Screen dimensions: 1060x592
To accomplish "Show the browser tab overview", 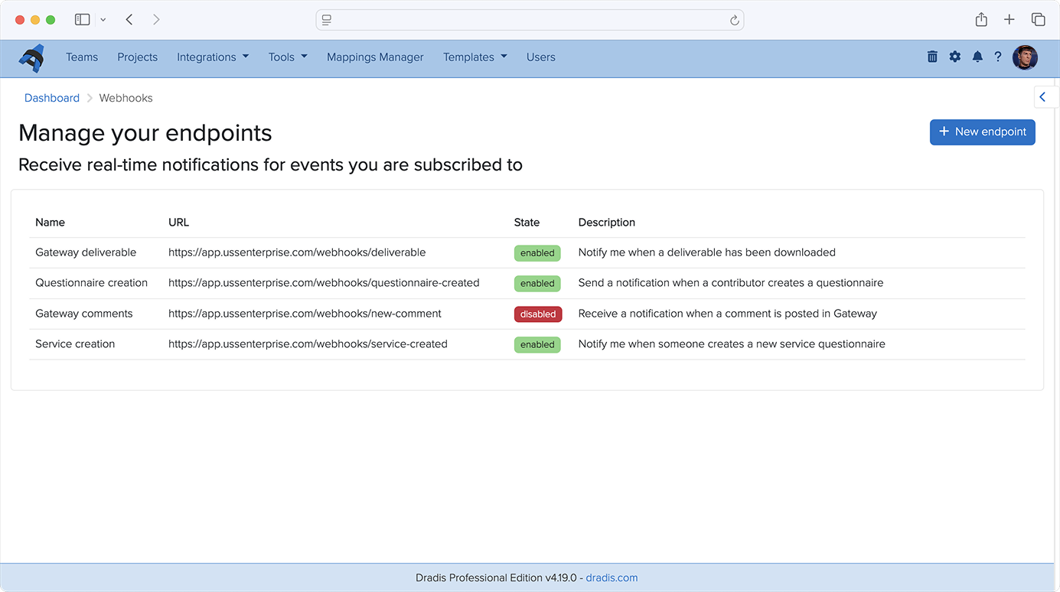I will pyautogui.click(x=1038, y=20).
